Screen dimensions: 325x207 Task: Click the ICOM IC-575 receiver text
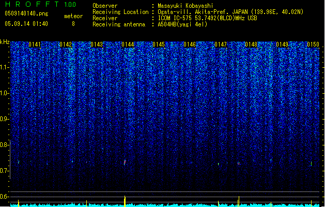pyautogui.click(x=207, y=18)
